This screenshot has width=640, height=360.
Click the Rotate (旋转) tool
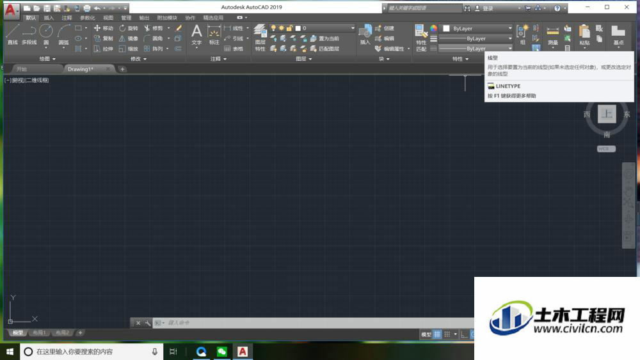[128, 28]
